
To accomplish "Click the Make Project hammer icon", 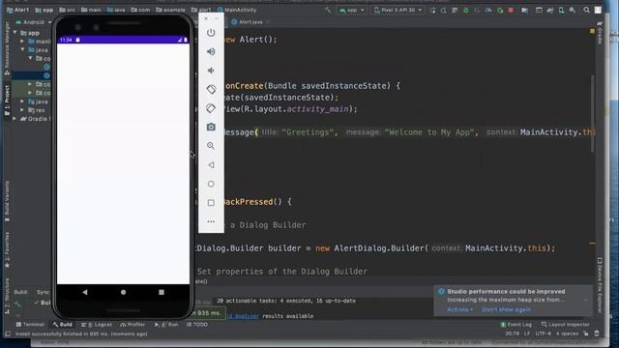I will point(328,11).
